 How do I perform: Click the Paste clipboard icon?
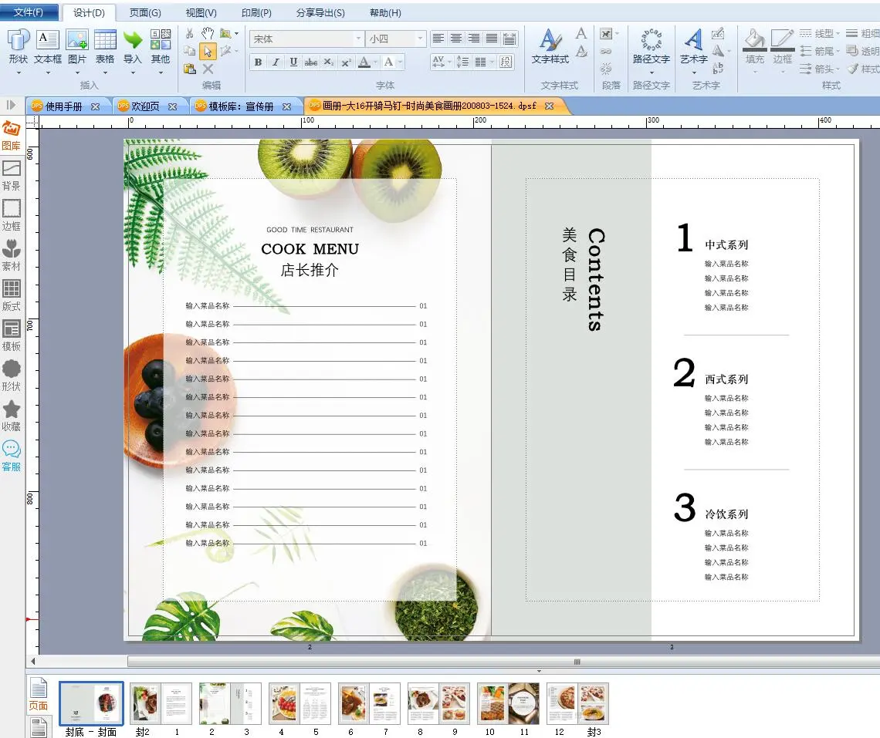190,69
